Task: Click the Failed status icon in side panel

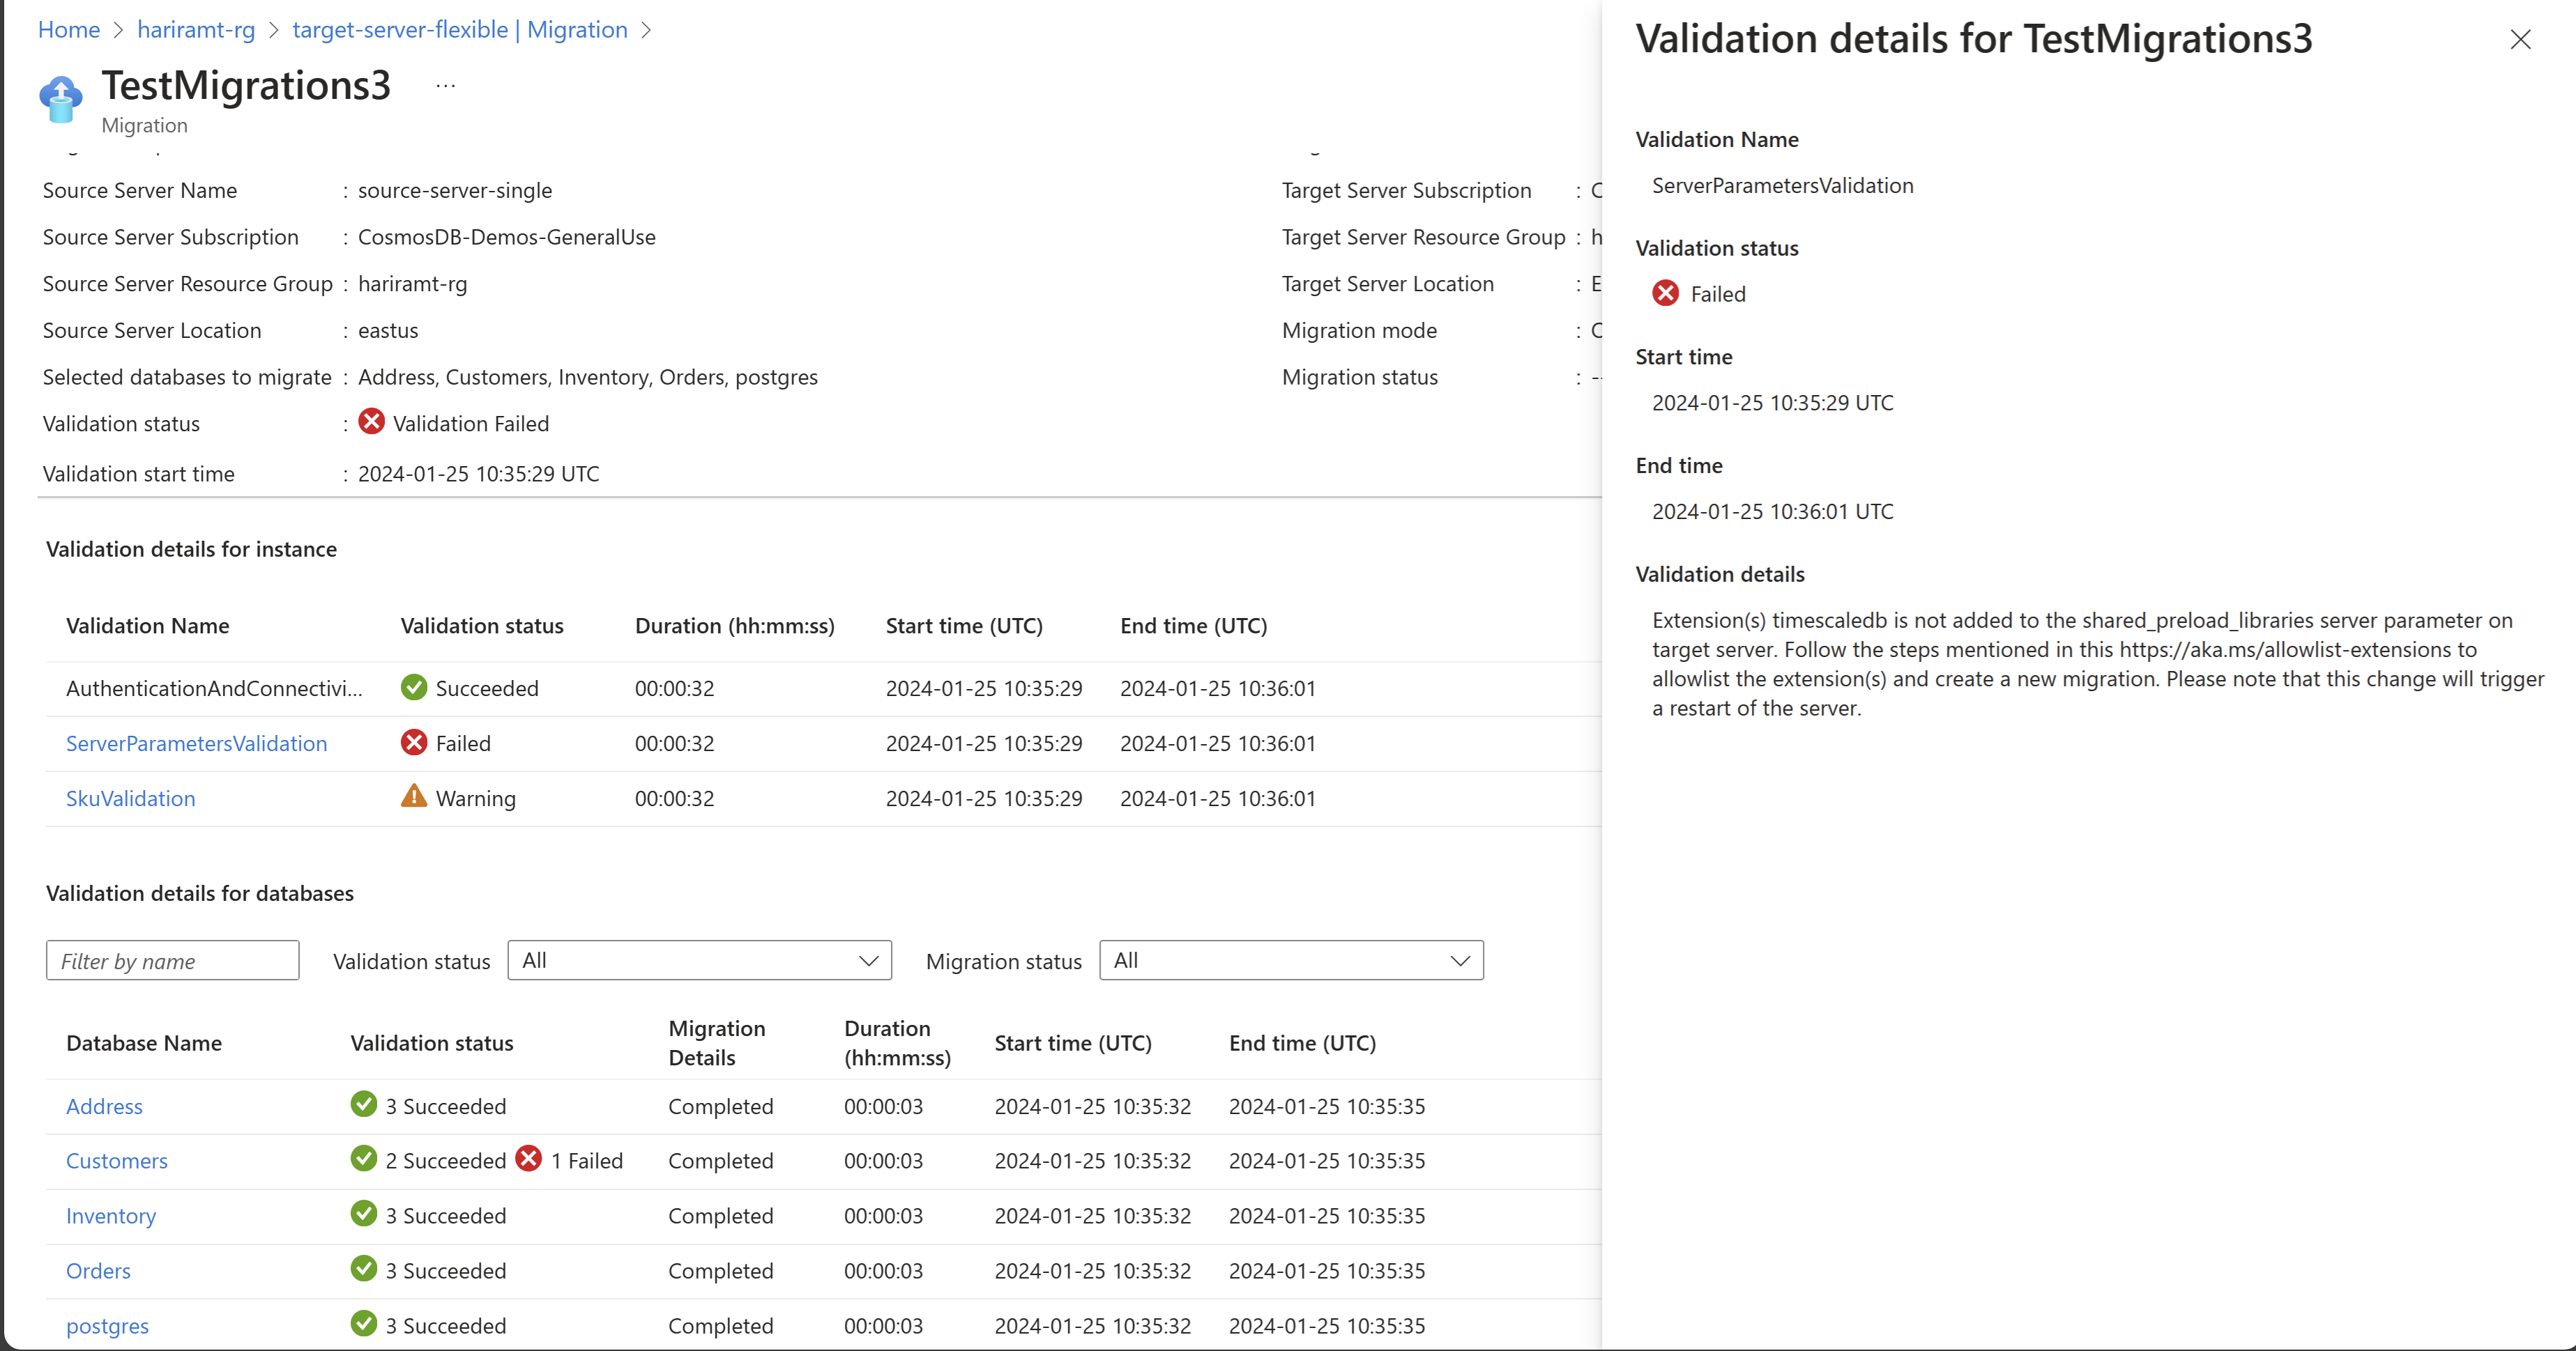Action: tap(1665, 293)
